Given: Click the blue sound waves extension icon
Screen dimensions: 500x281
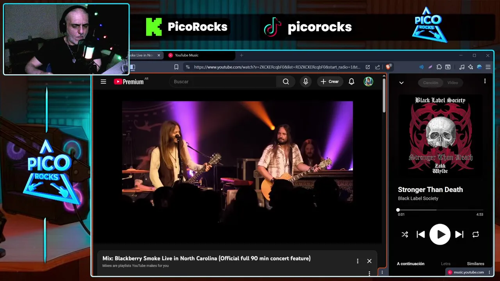Looking at the screenshot, I should click(421, 67).
